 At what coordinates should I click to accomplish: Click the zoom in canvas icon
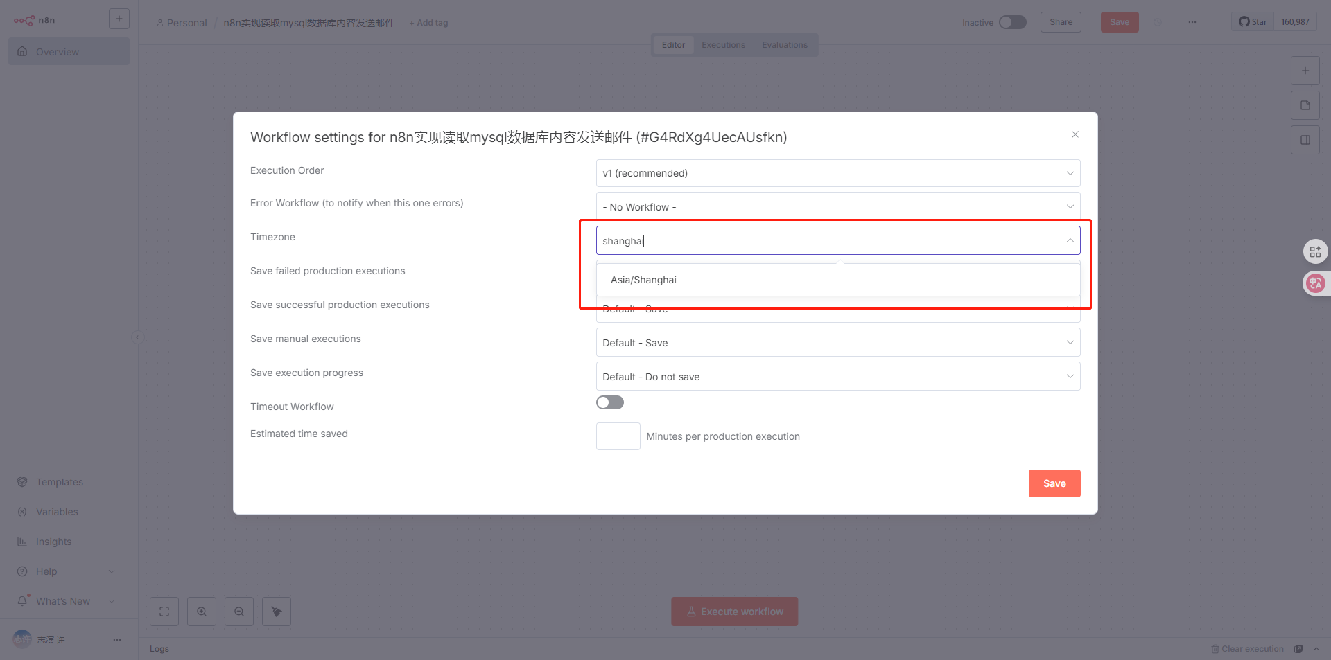point(202,612)
